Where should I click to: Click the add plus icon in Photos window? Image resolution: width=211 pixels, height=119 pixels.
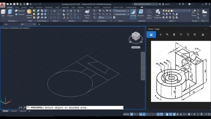pyautogui.click(x=161, y=34)
